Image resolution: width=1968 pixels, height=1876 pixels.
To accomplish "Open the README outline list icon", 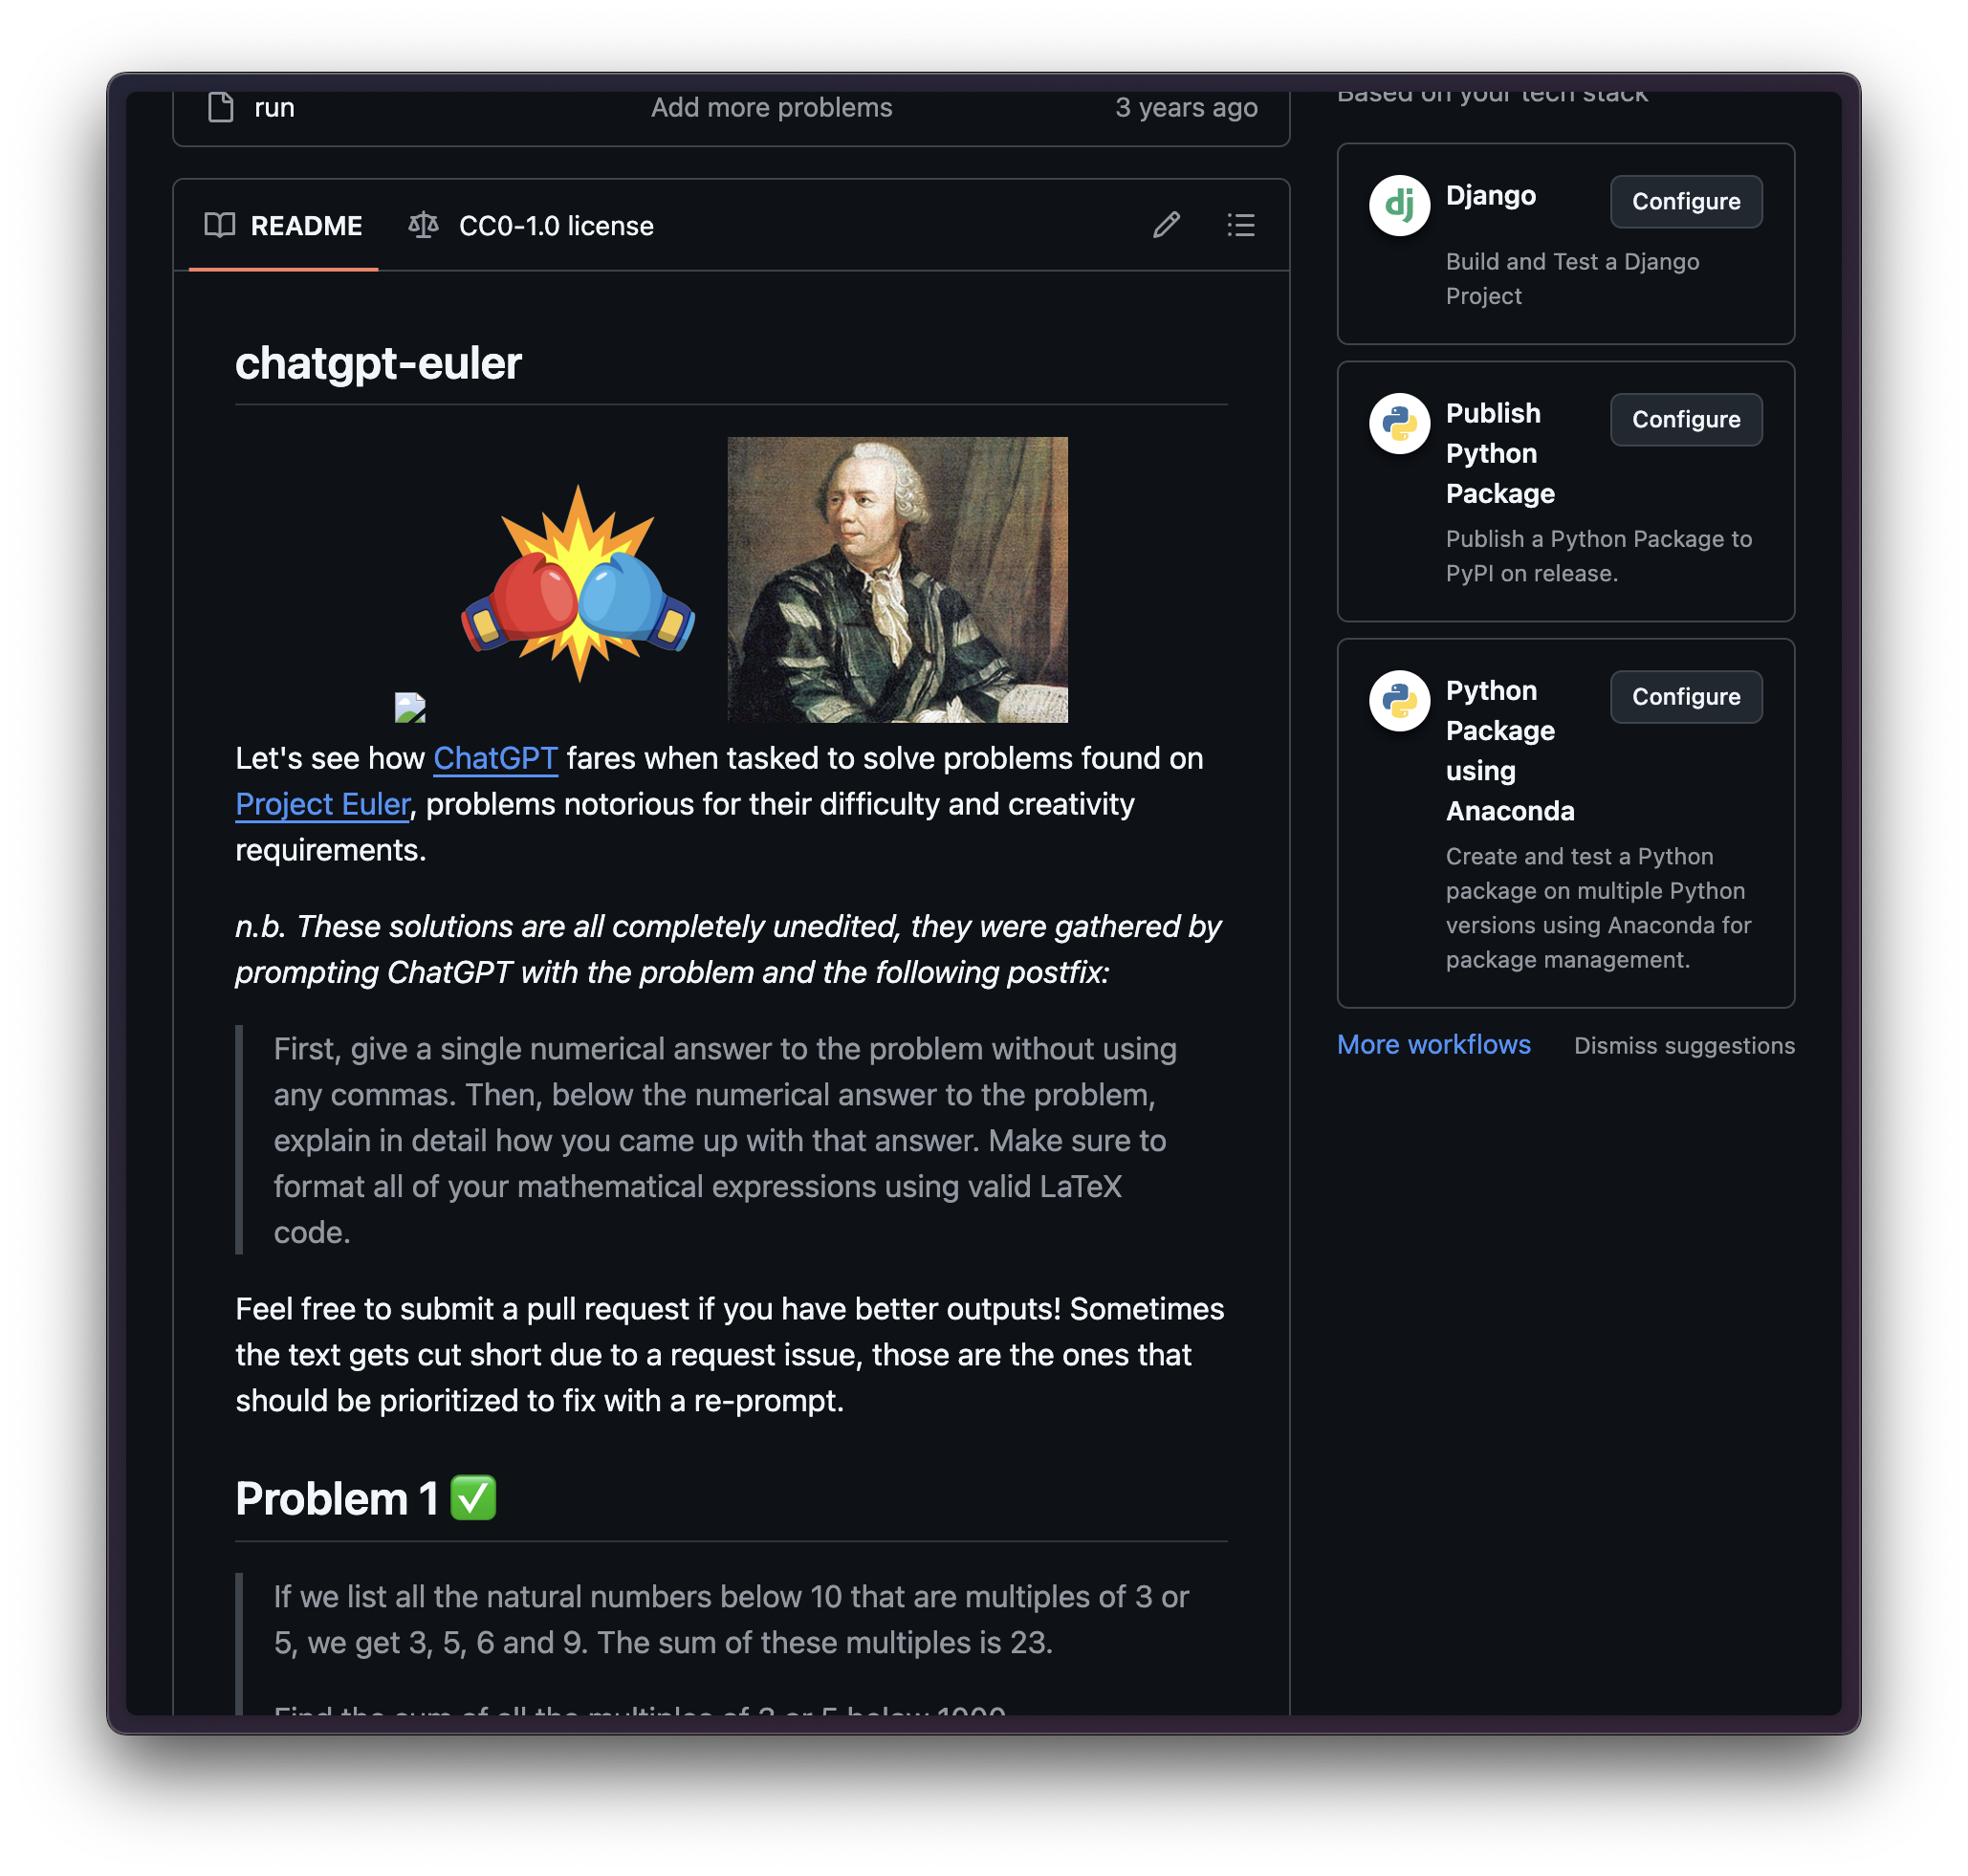I will 1240,225.
